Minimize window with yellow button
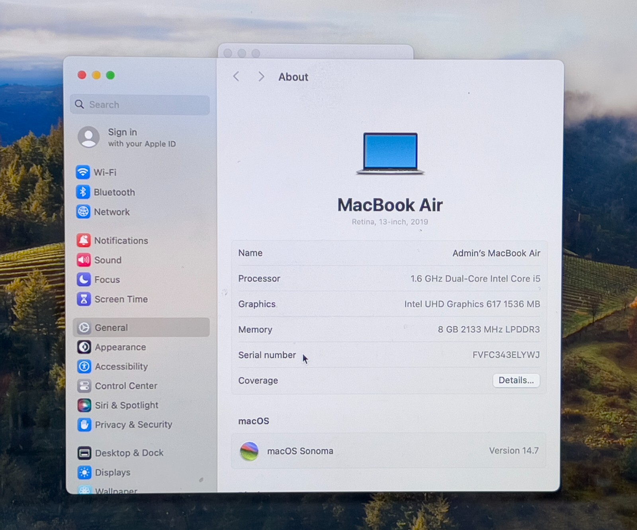The width and height of the screenshot is (637, 530). pos(96,75)
